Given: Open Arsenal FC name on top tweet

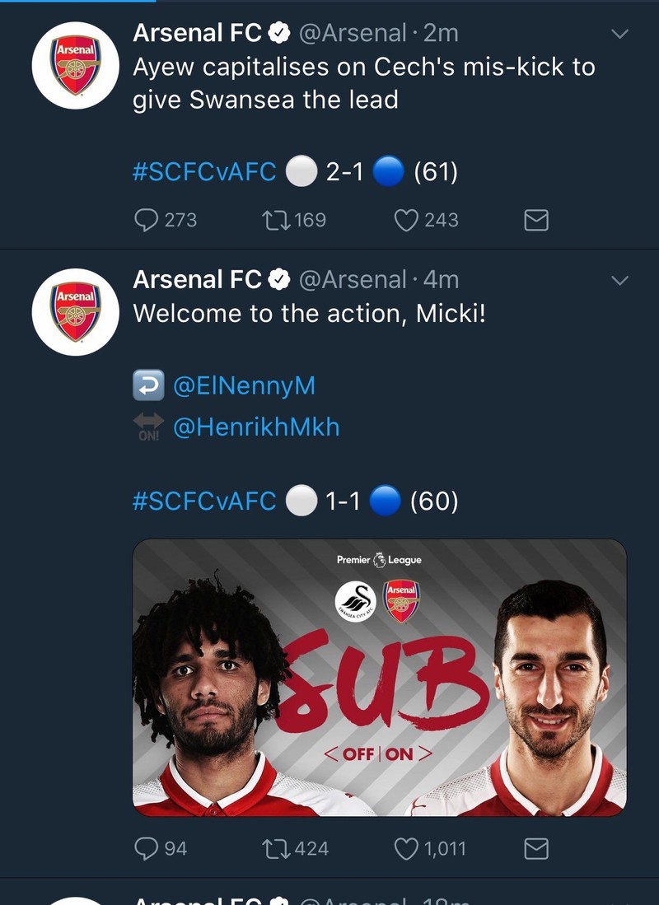Looking at the screenshot, I should 198,33.
